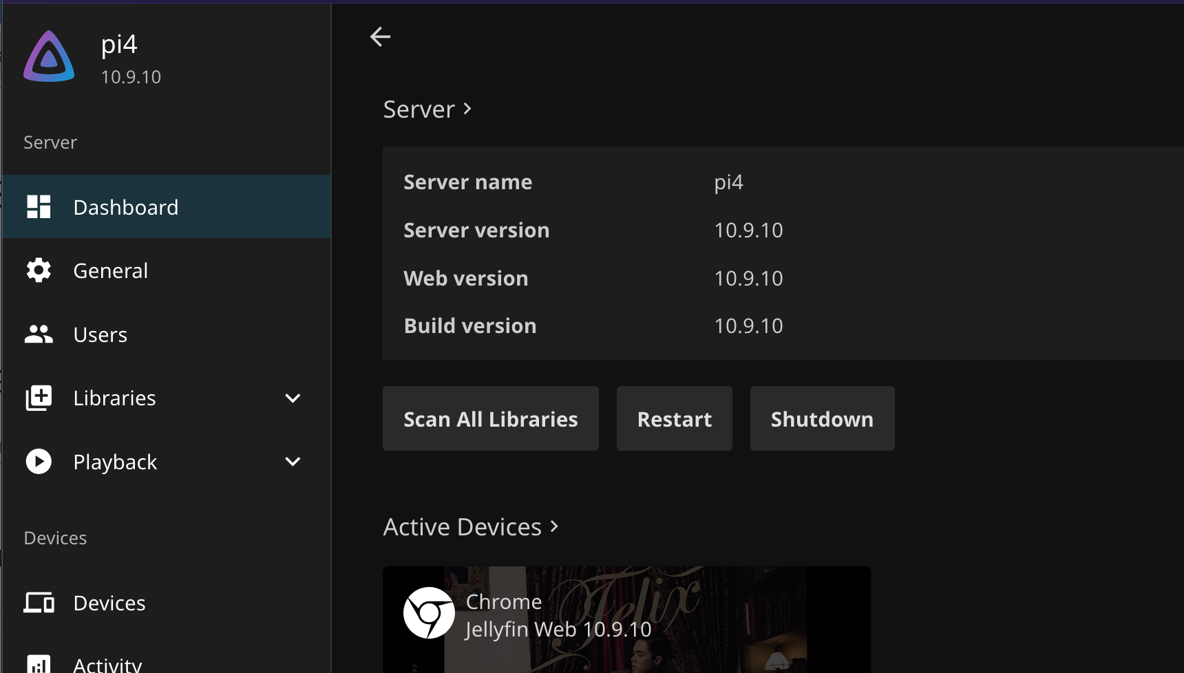Image resolution: width=1184 pixels, height=673 pixels.
Task: Click the Users people icon
Action: [x=39, y=334]
